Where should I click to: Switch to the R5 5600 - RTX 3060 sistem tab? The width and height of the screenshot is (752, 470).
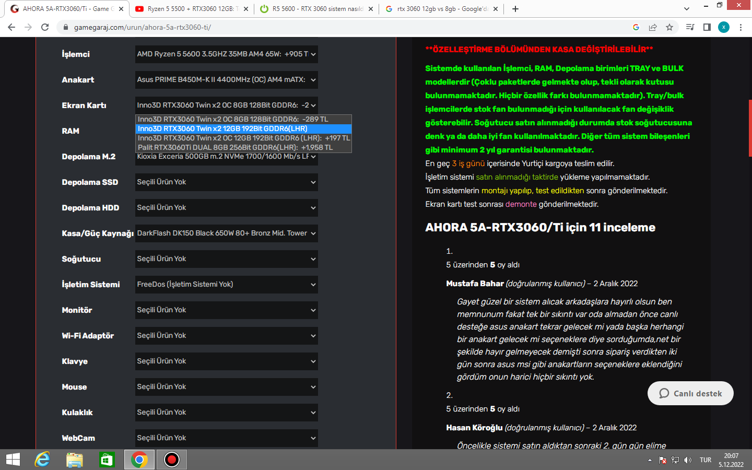tap(316, 9)
